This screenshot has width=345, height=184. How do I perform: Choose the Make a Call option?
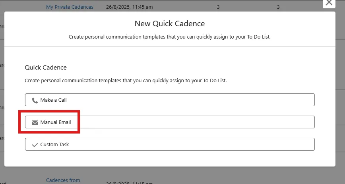pos(170,100)
